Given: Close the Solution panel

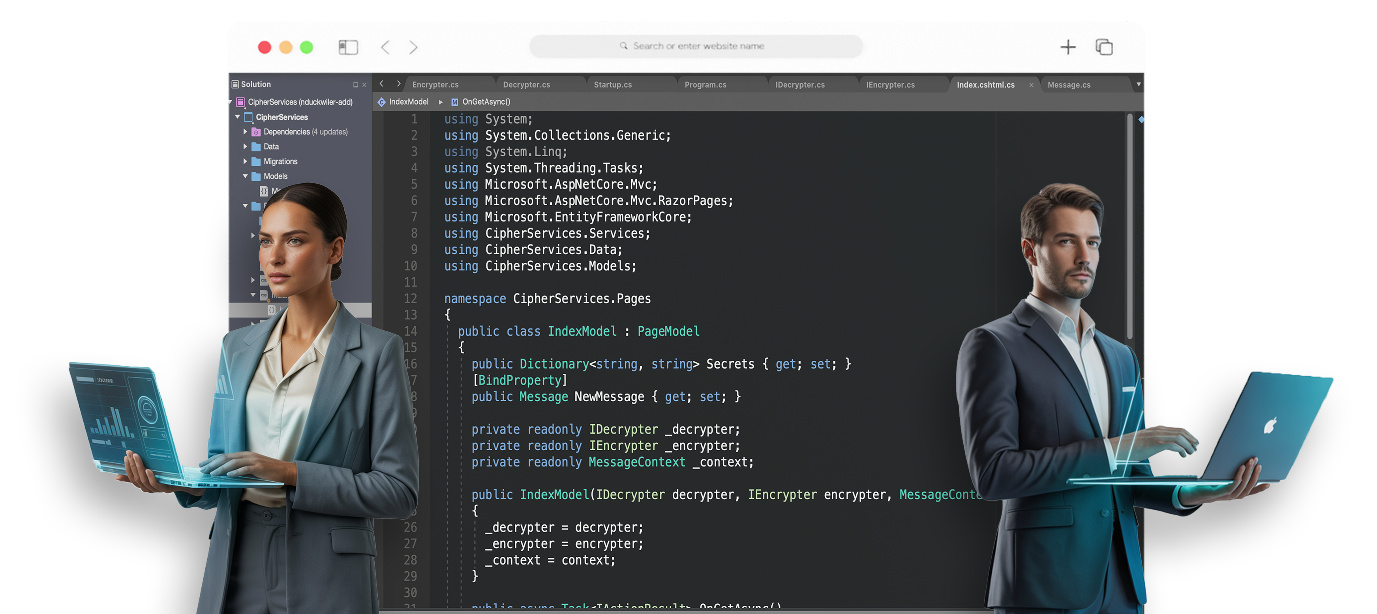Looking at the screenshot, I should [364, 85].
